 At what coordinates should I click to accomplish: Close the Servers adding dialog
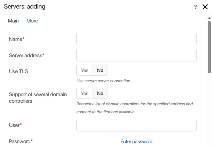[205, 7]
